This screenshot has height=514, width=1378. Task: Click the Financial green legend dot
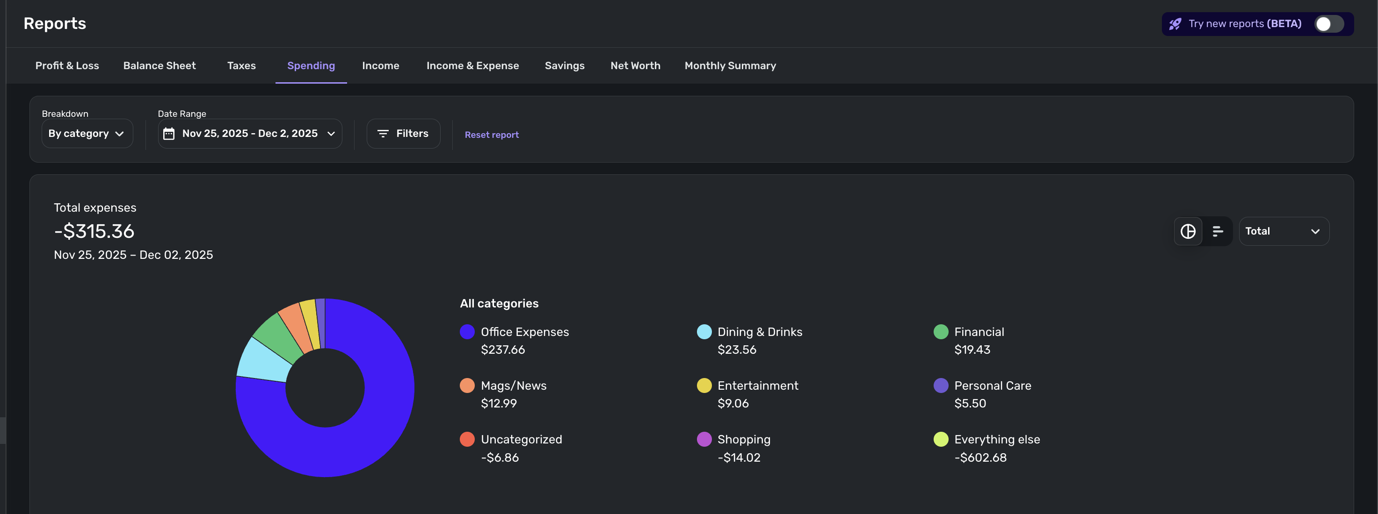[941, 332]
